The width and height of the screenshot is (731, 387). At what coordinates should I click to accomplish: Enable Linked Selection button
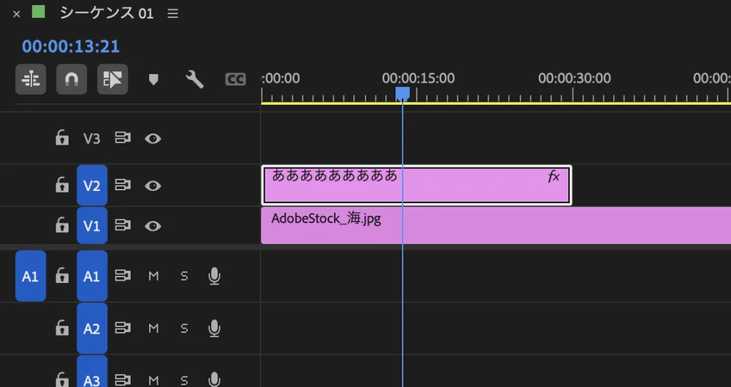pyautogui.click(x=111, y=79)
